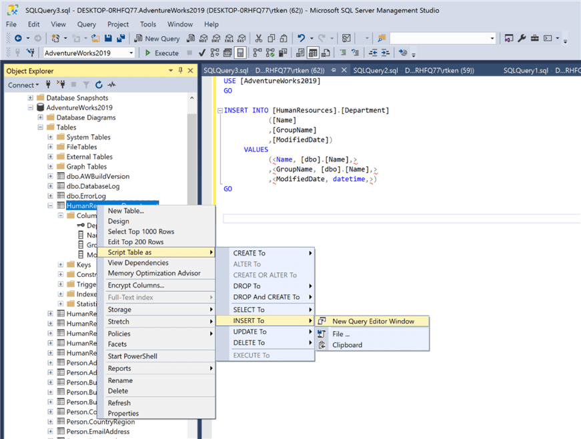This screenshot has width=581, height=439.
Task: Toggle Results to Text icon
Action: click(x=300, y=53)
